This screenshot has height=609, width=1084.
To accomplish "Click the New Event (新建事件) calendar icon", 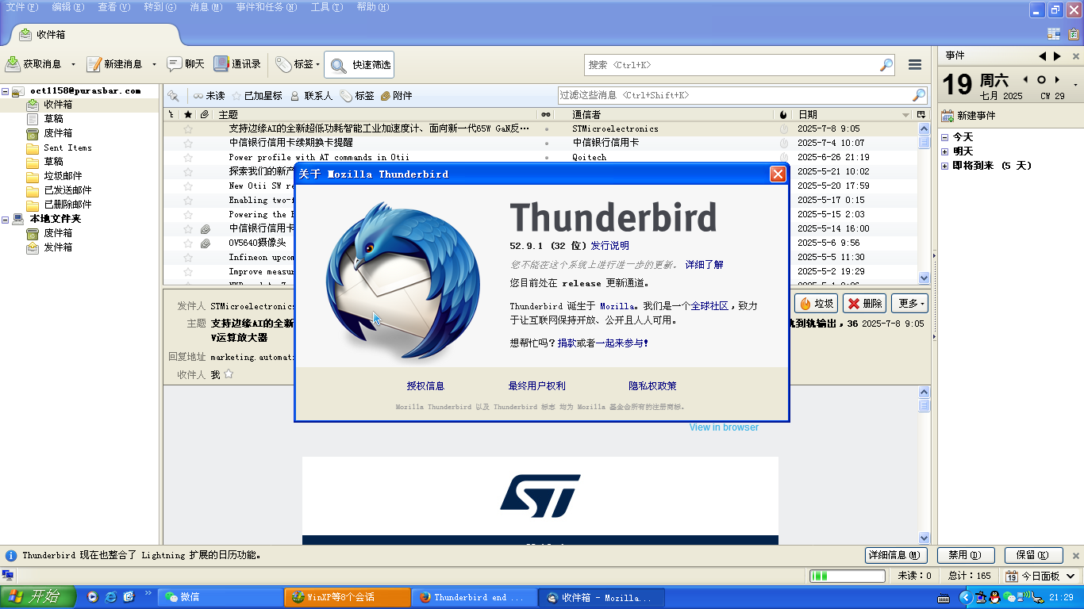I will 947,116.
